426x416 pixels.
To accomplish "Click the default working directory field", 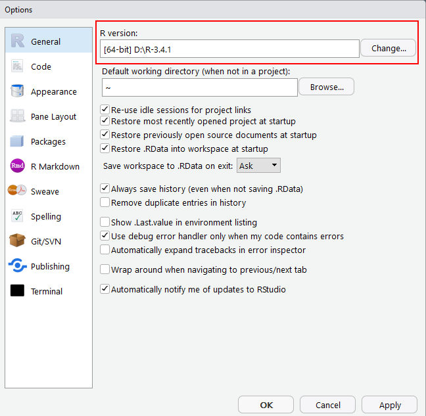I will (x=200, y=87).
